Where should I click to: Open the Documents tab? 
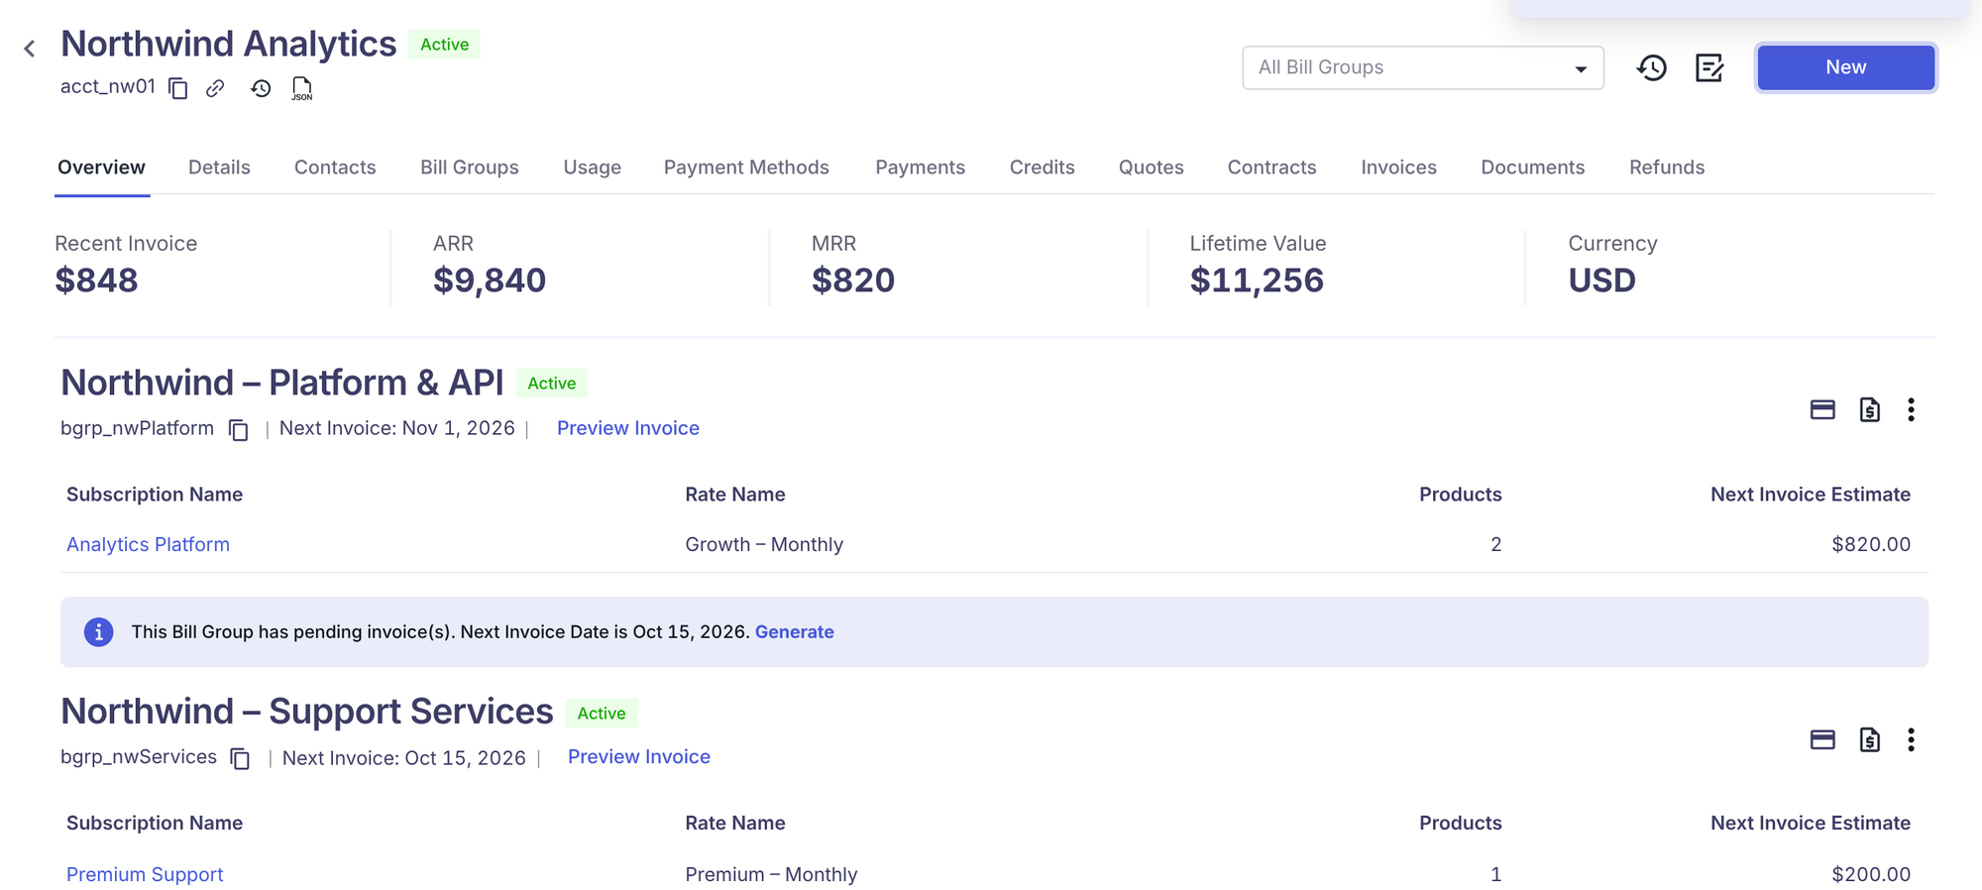click(x=1533, y=167)
